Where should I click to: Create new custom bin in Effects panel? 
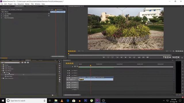[x=53, y=95]
